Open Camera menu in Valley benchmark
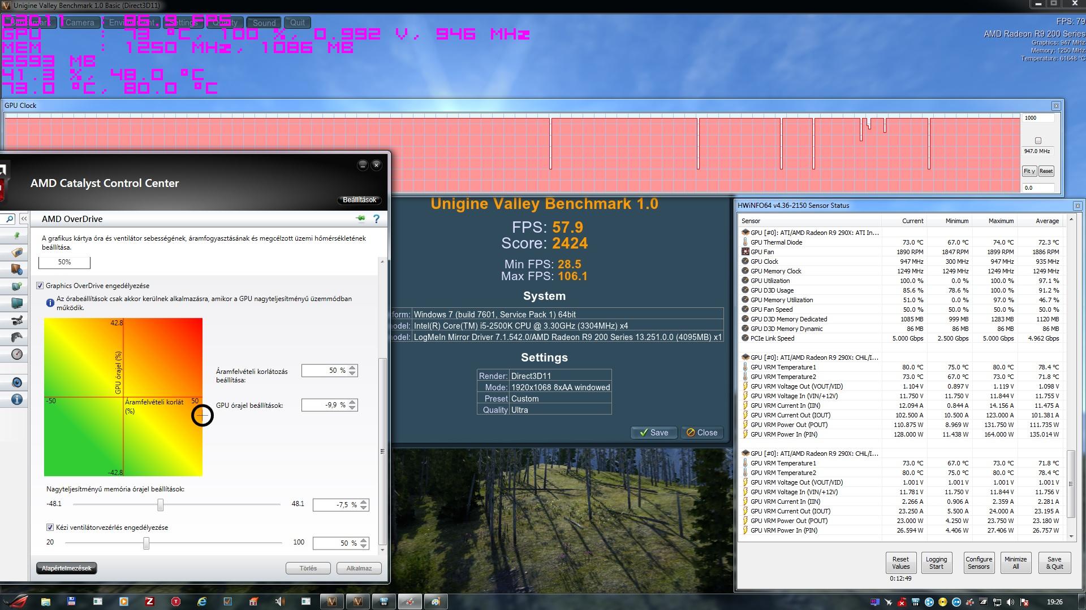Image resolution: width=1086 pixels, height=610 pixels. coord(80,23)
